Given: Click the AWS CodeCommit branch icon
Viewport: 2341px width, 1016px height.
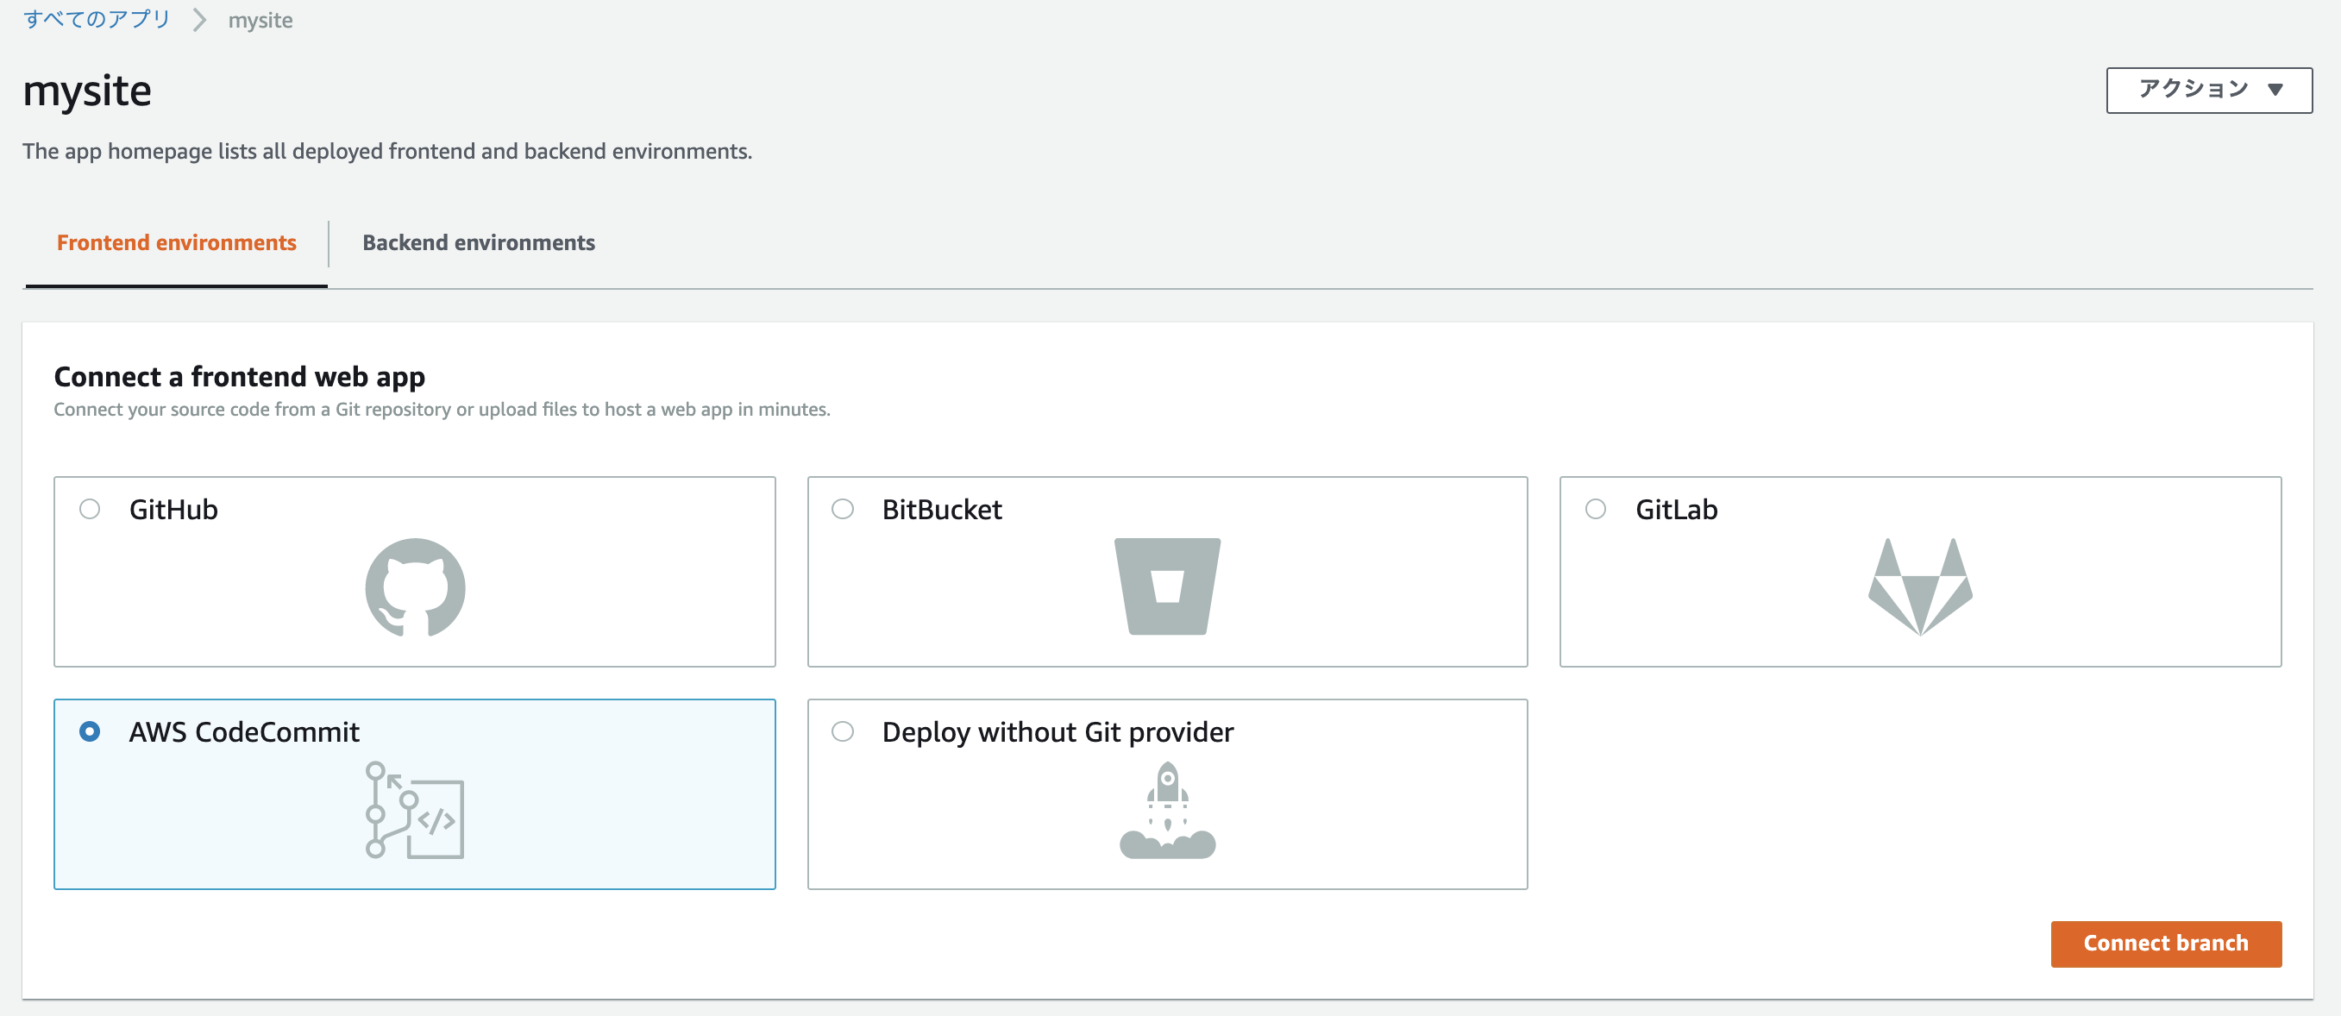Looking at the screenshot, I should coord(414,810).
